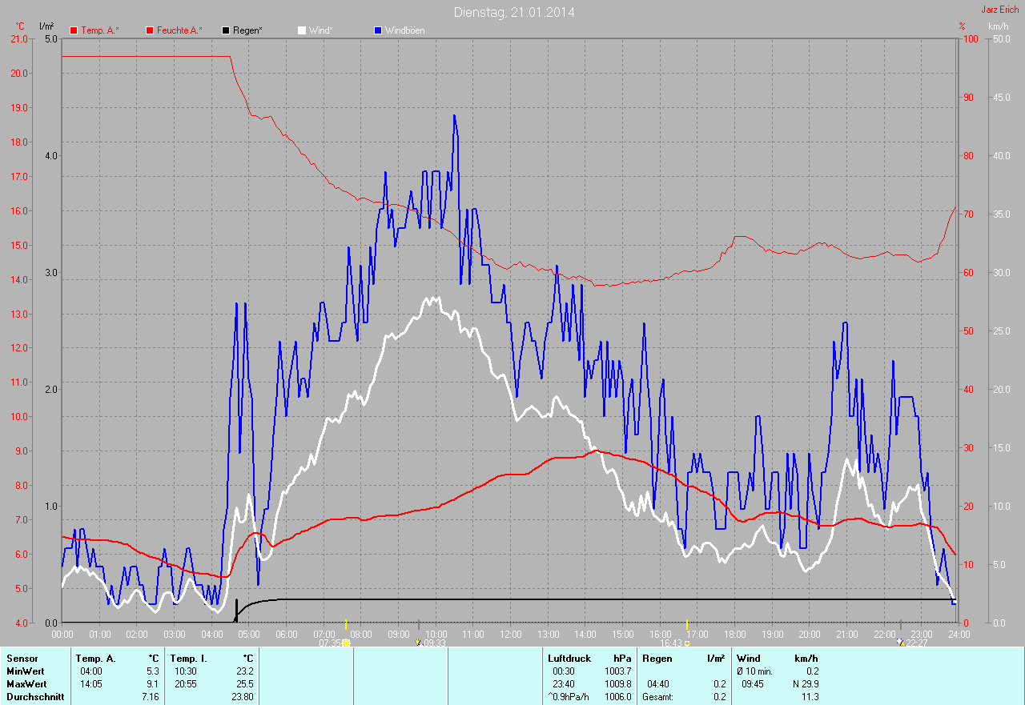Image resolution: width=1025 pixels, height=705 pixels.
Task: Click the Jarz Erich author label
Action: pyautogui.click(x=1000, y=10)
